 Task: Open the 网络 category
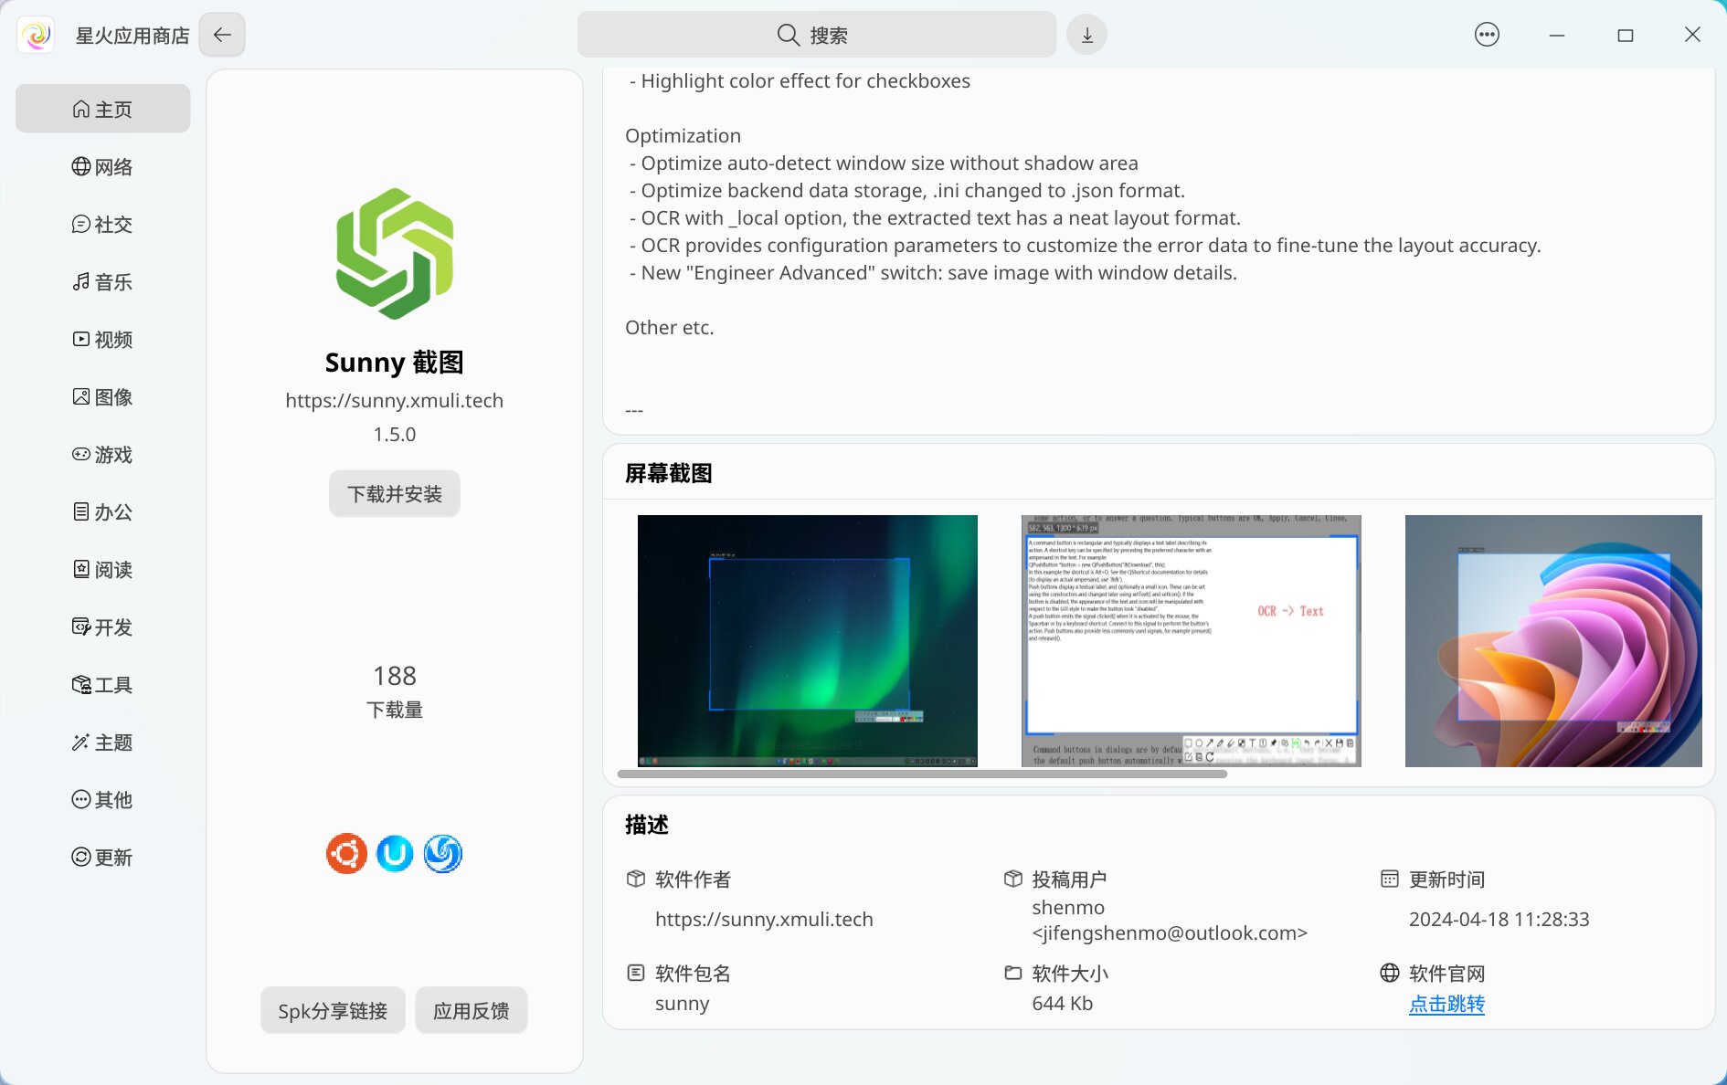click(102, 166)
